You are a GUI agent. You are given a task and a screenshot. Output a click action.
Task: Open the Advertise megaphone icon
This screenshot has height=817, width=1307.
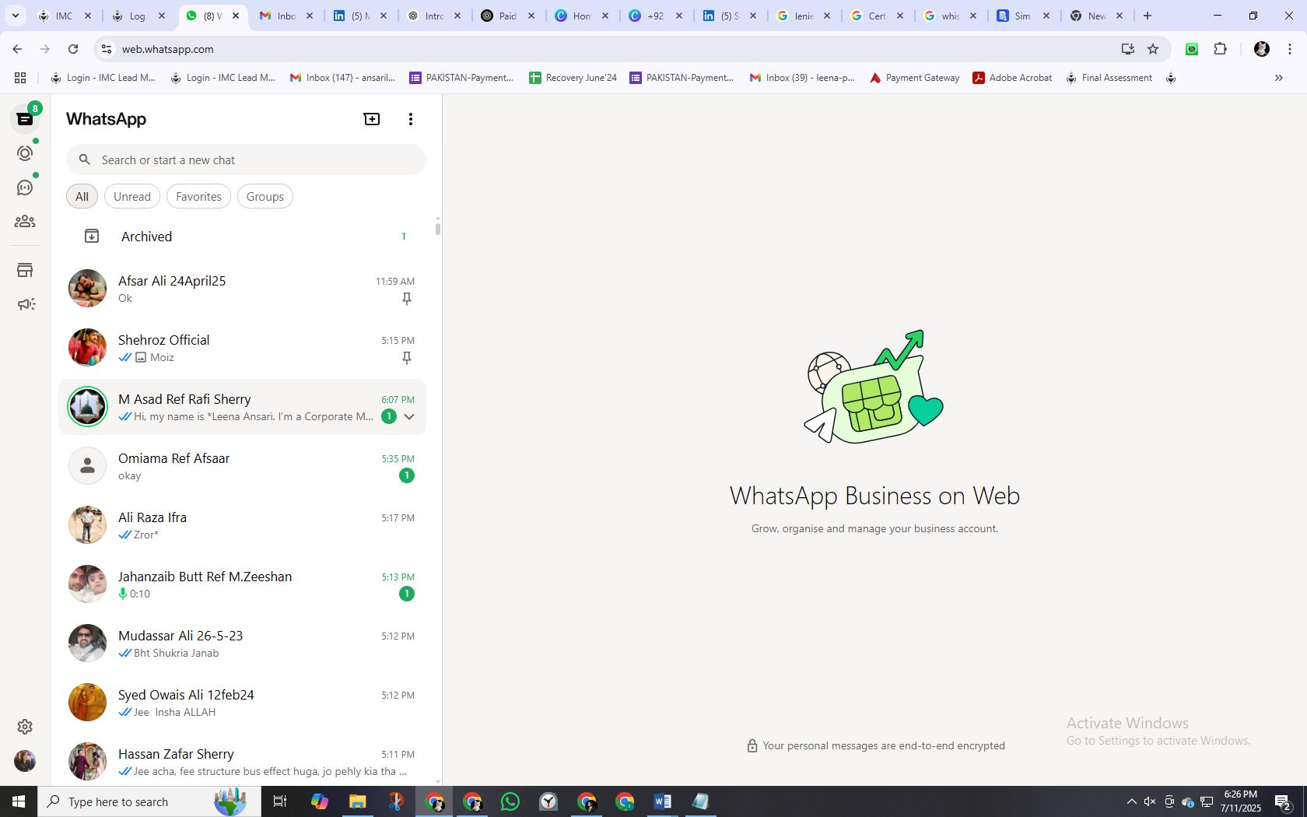click(x=26, y=304)
